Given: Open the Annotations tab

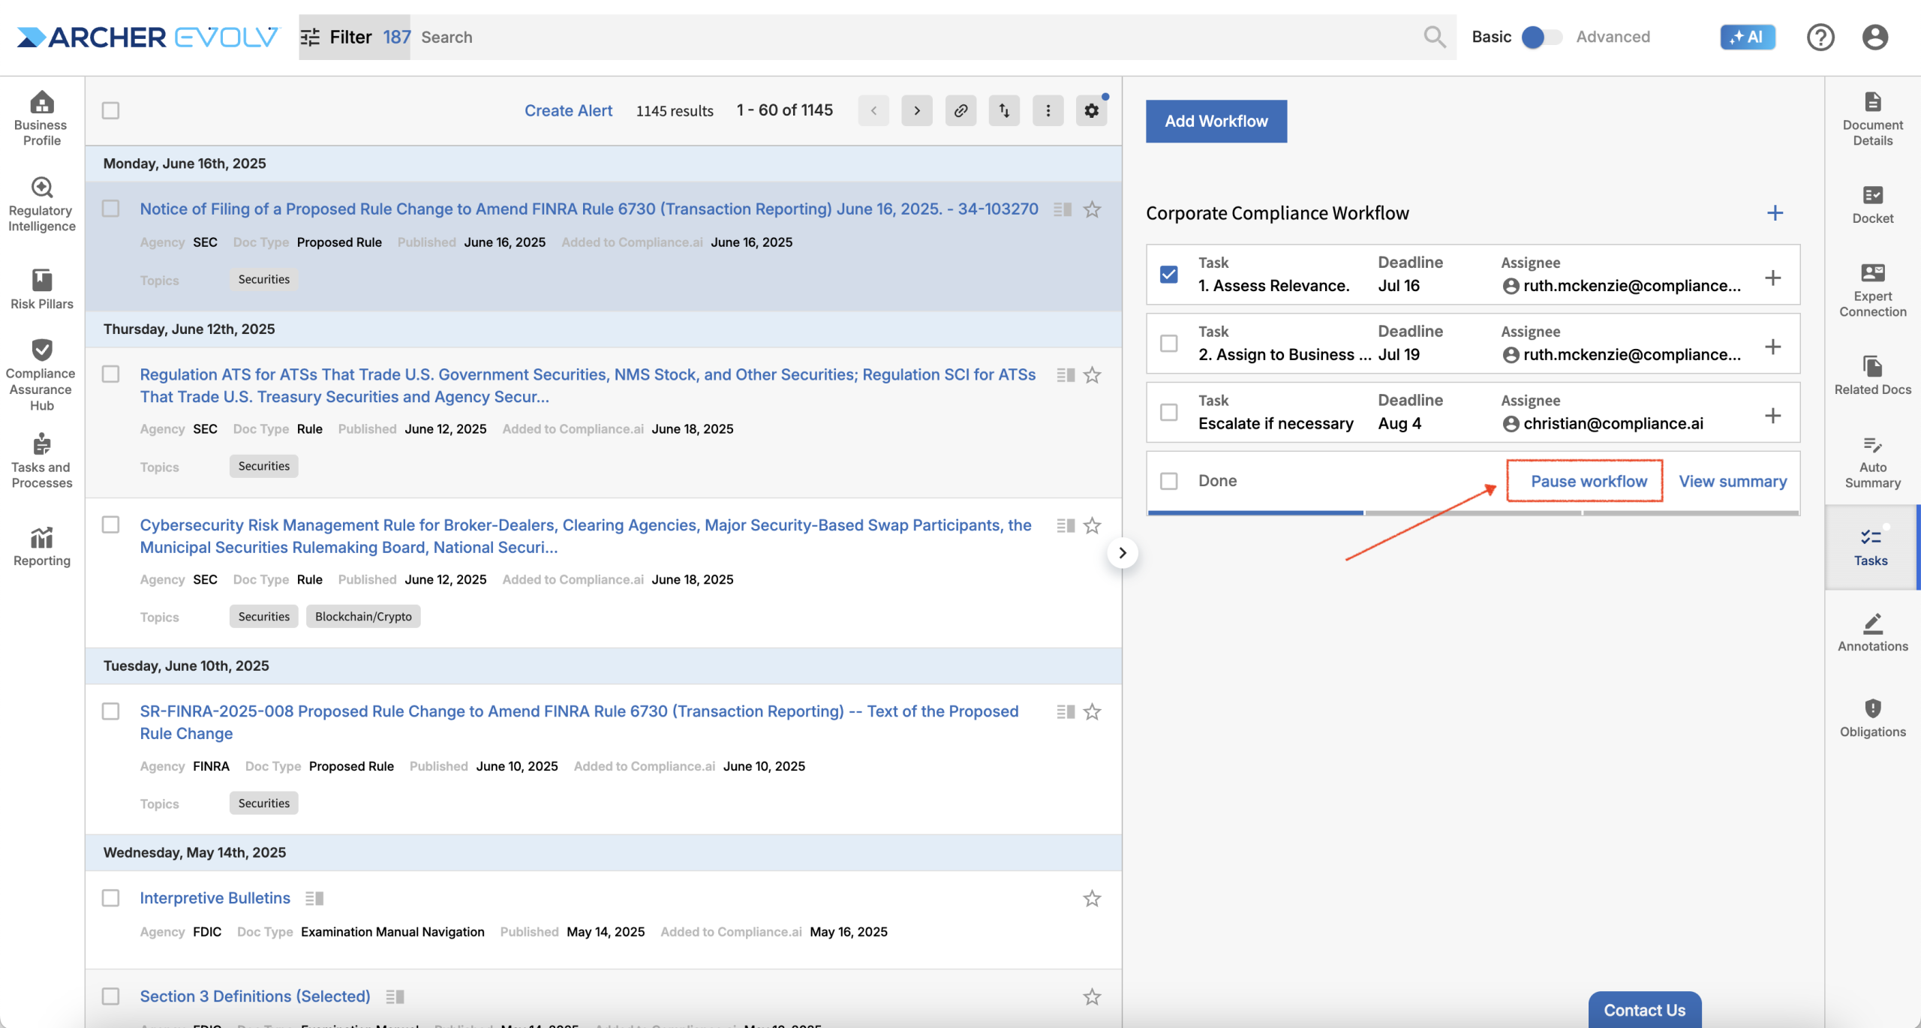Looking at the screenshot, I should [1873, 632].
